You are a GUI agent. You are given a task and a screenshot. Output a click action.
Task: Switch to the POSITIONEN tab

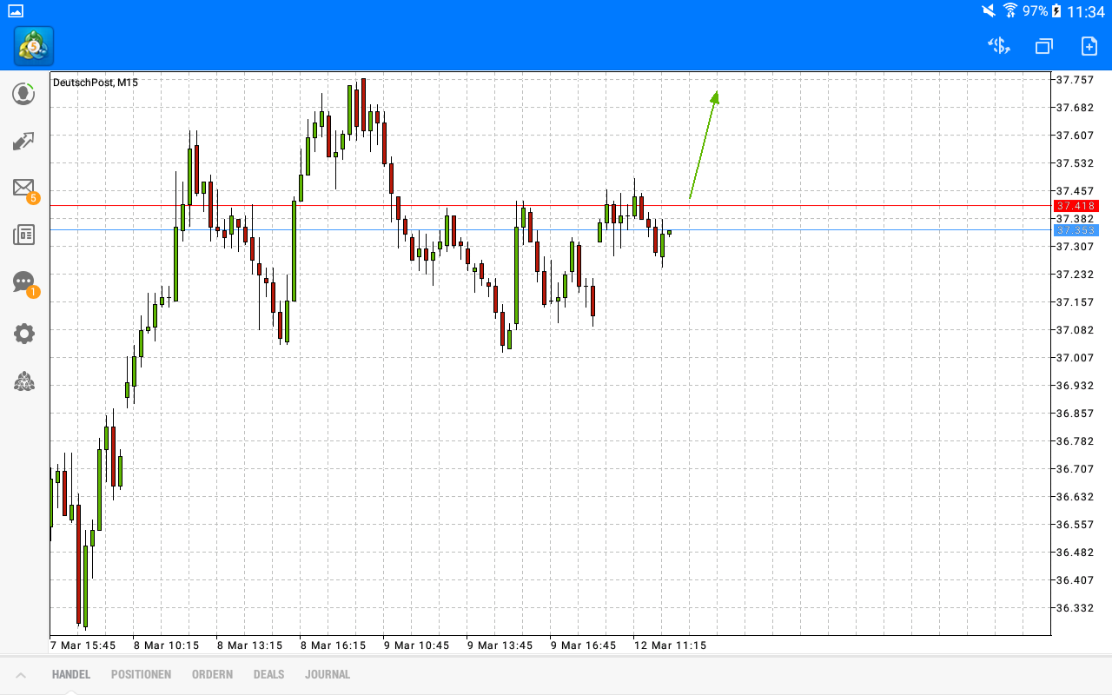141,673
